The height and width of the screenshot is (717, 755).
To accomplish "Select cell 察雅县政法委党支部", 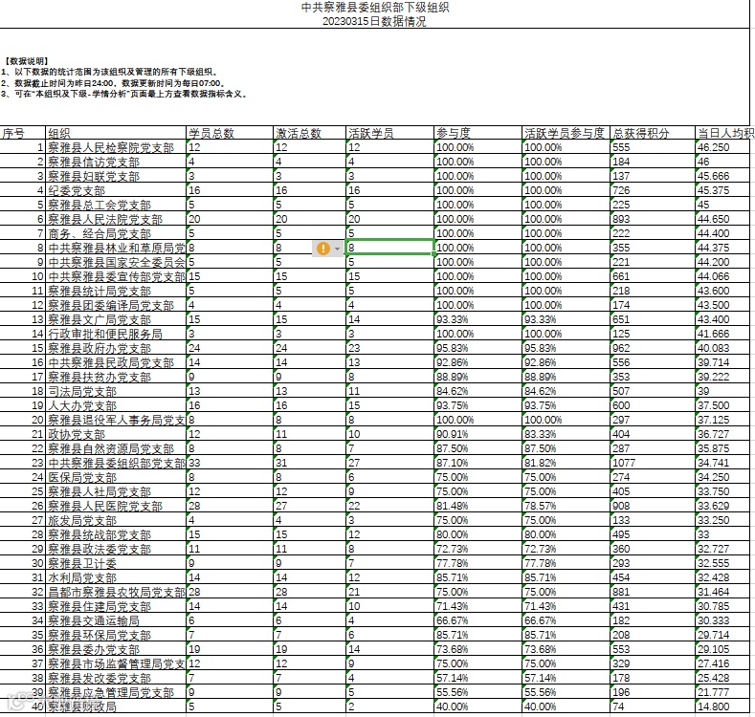I will coord(116,549).
